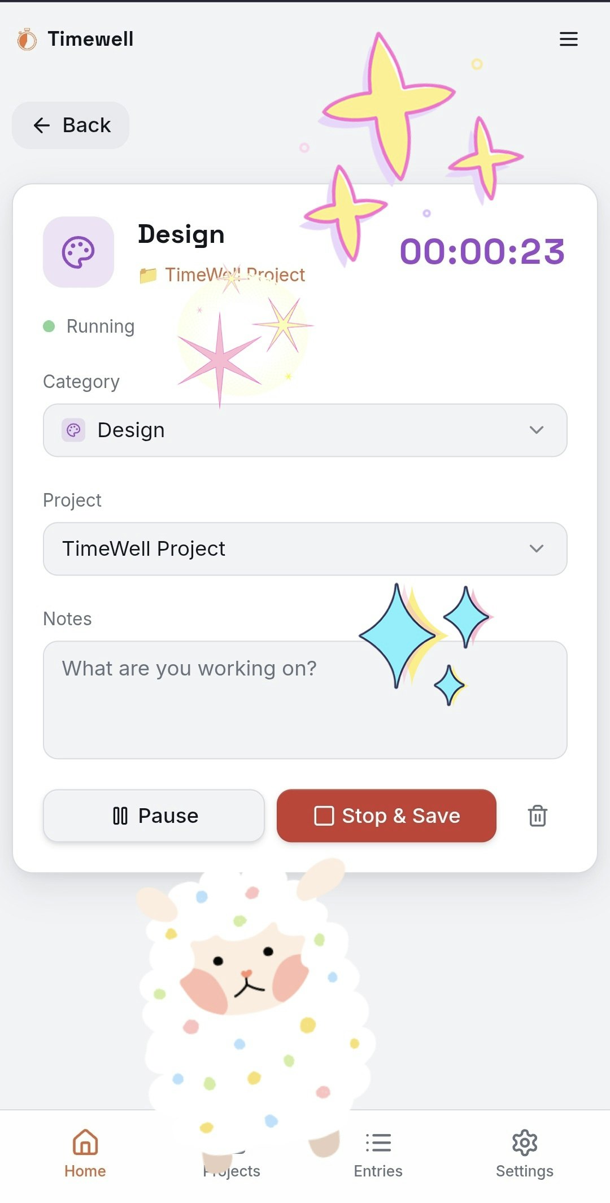Click the Stop & Save button

point(386,815)
